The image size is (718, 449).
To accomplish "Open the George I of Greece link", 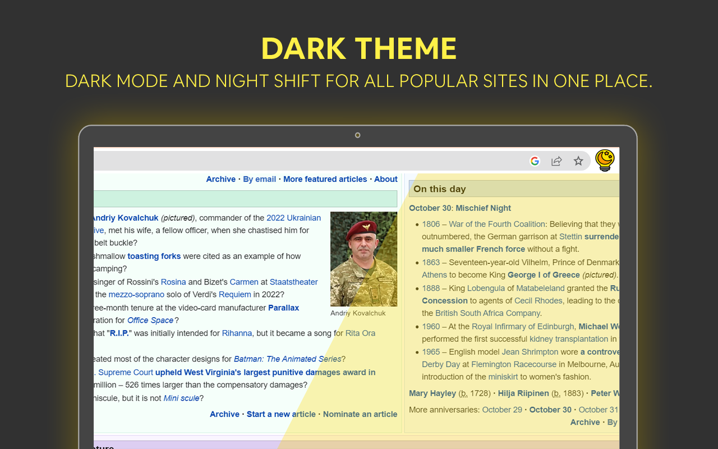I will [x=544, y=275].
